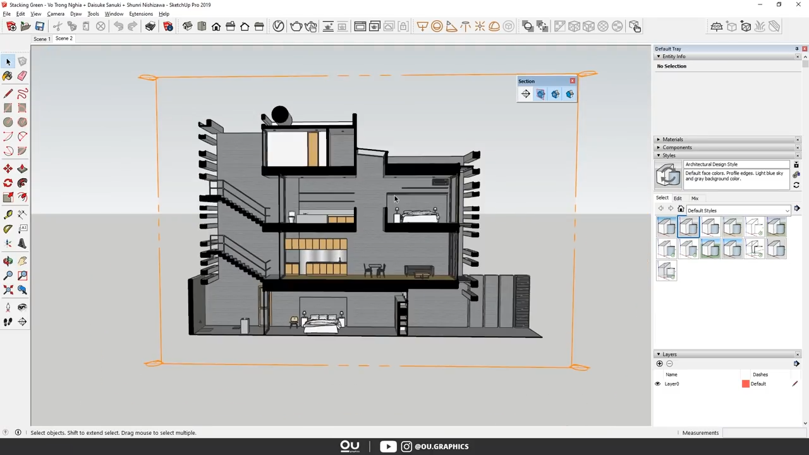This screenshot has height=455, width=809.
Task: Select the Paint Bucket tool
Action: (x=8, y=76)
